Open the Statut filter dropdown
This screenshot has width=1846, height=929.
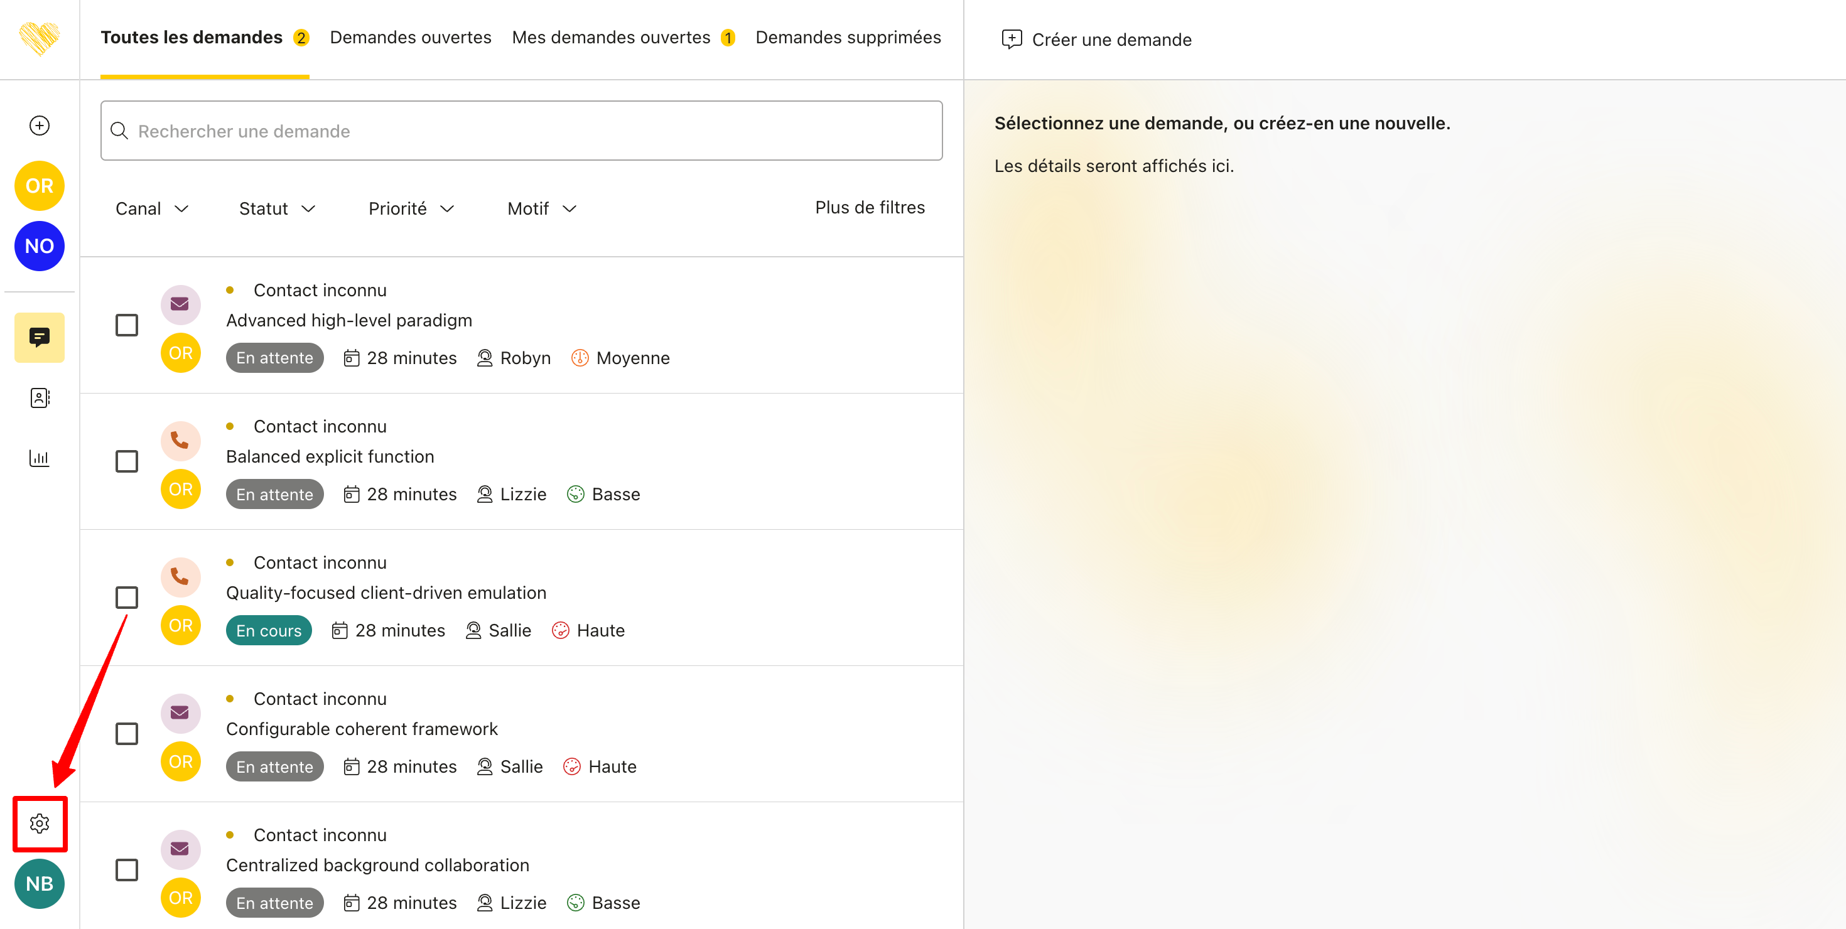pos(277,208)
